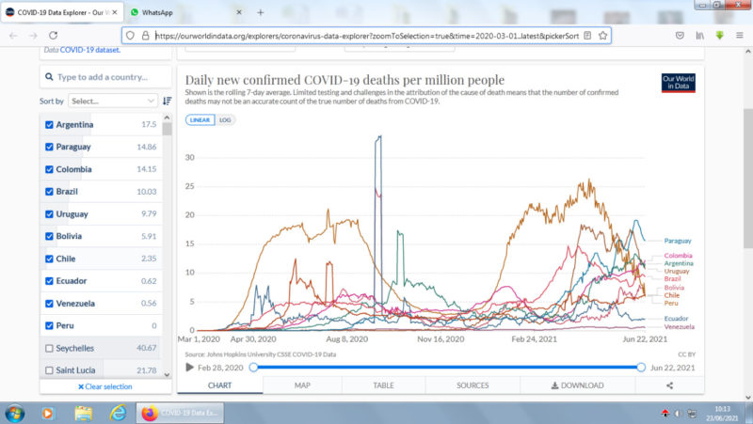
Task: Open the Firefox library icon
Action: coord(699,35)
